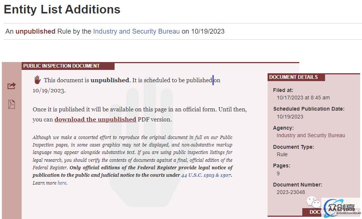Click the WeChat bubble icon

pyautogui.click(x=313, y=202)
